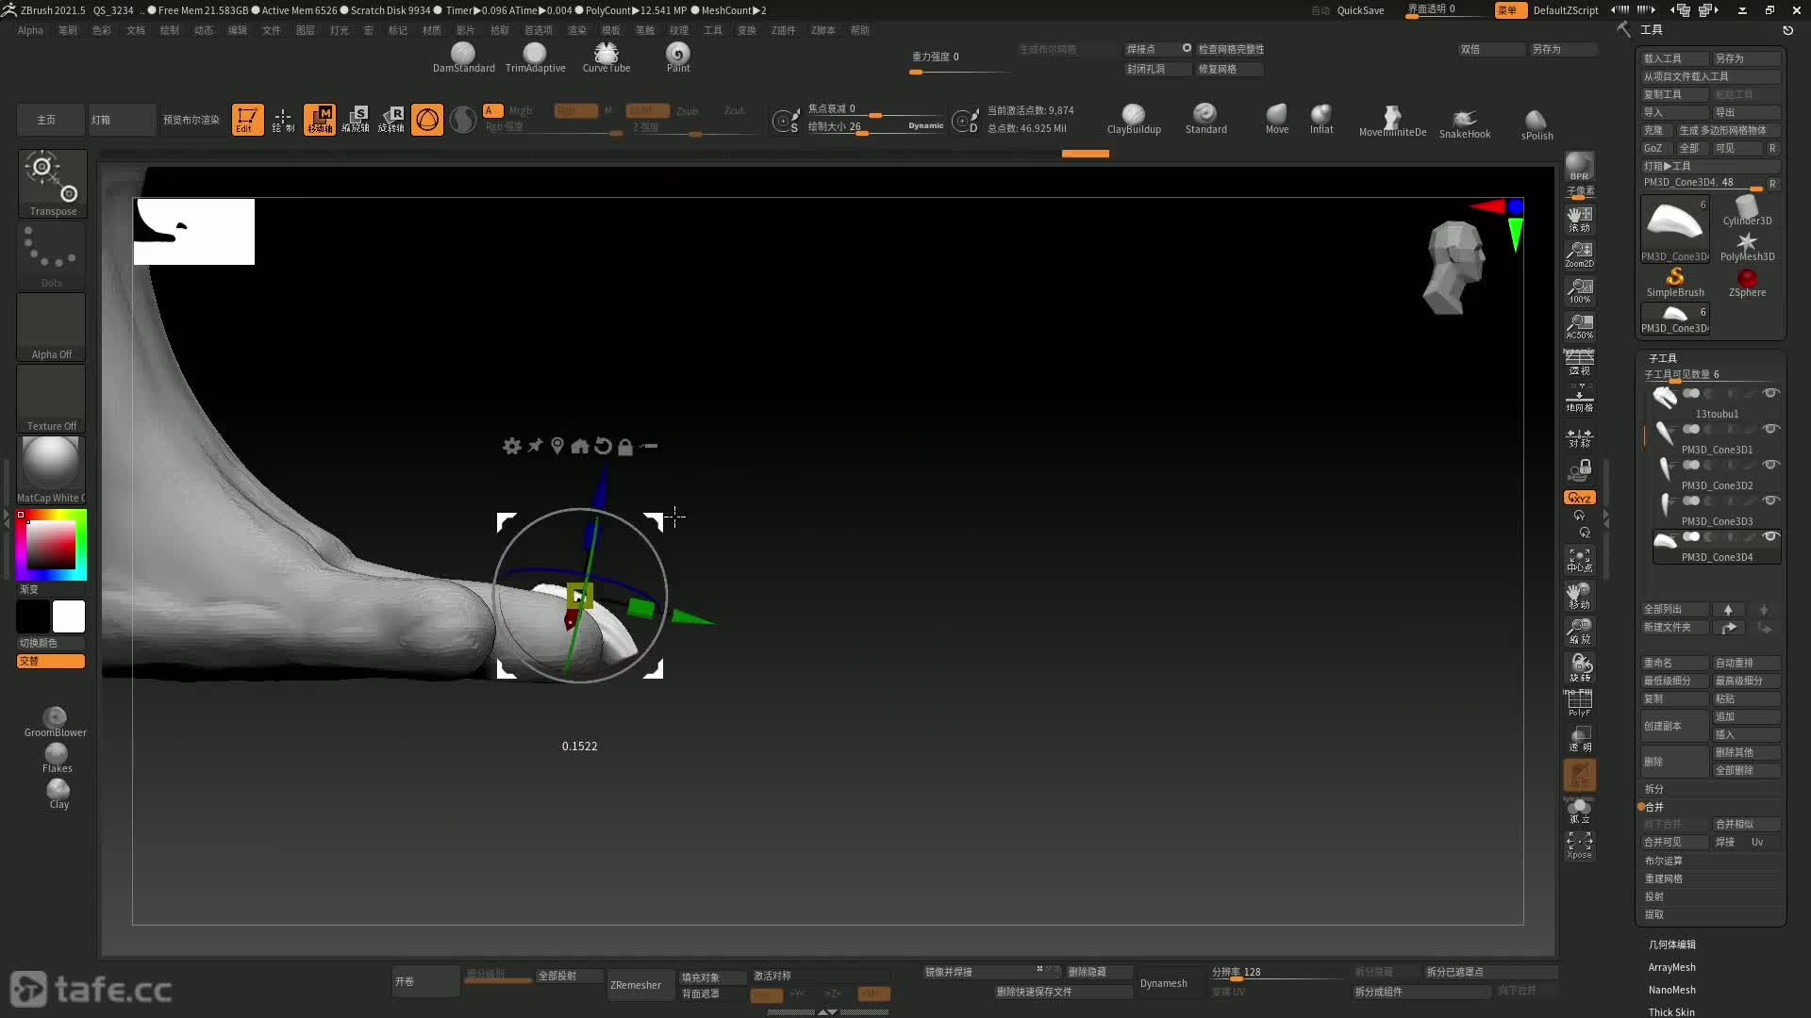Image resolution: width=1811 pixels, height=1018 pixels.
Task: Select the PM3D_Cone3D3 subtool
Action: click(x=1716, y=510)
